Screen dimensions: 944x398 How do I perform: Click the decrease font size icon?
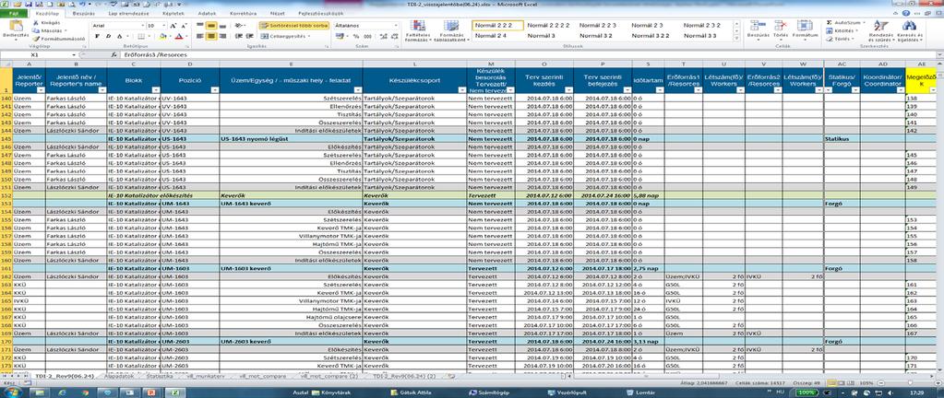click(184, 26)
